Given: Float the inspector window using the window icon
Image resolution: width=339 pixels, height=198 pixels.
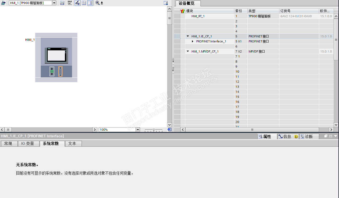Looking at the screenshot, I should [x=326, y=136].
